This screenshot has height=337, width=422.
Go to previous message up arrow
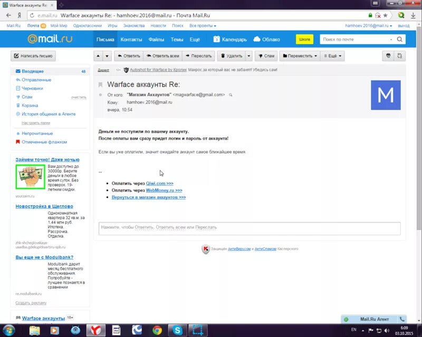click(98, 56)
